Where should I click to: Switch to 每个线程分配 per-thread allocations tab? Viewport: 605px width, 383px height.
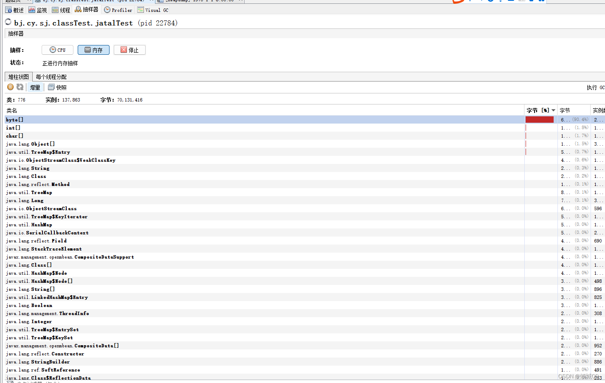[51, 77]
